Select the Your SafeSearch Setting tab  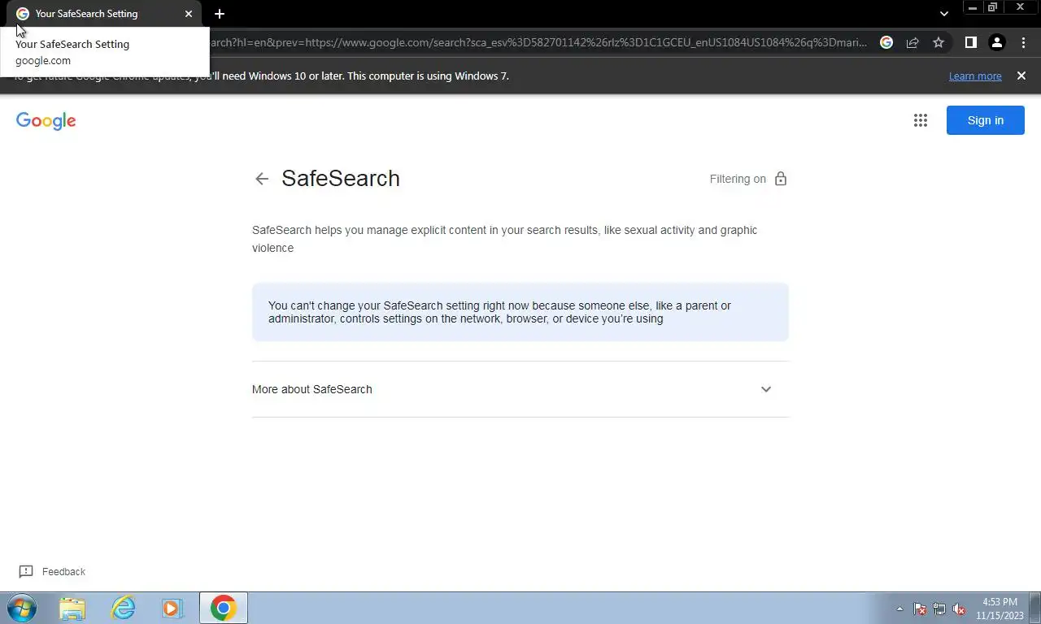[x=104, y=14]
